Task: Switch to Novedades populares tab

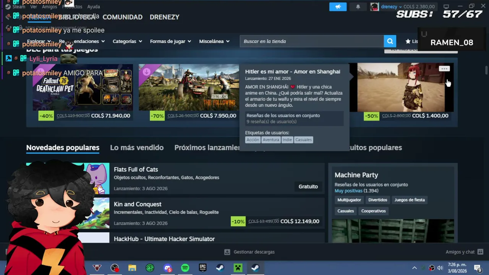Action: (x=63, y=147)
